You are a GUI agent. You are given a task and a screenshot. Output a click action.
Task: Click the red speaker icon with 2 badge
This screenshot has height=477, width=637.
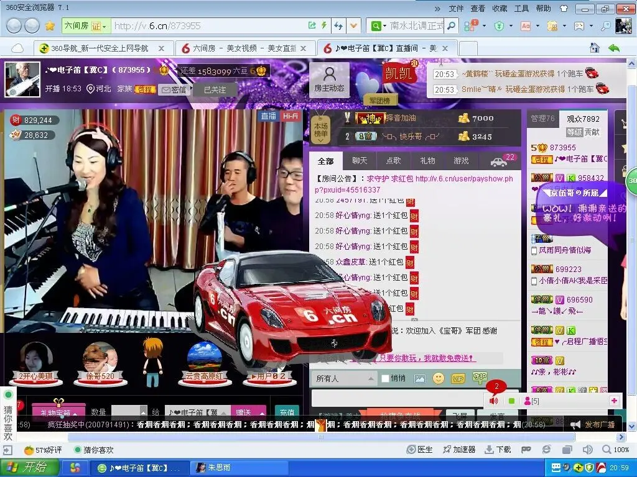pos(493,401)
